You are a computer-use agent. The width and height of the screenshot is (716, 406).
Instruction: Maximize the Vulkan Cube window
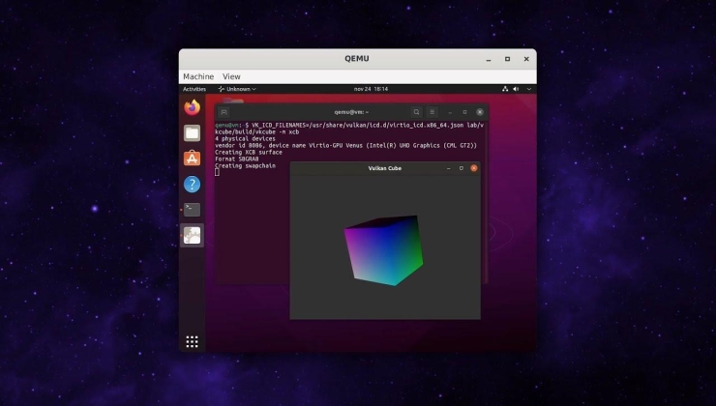pyautogui.click(x=461, y=168)
